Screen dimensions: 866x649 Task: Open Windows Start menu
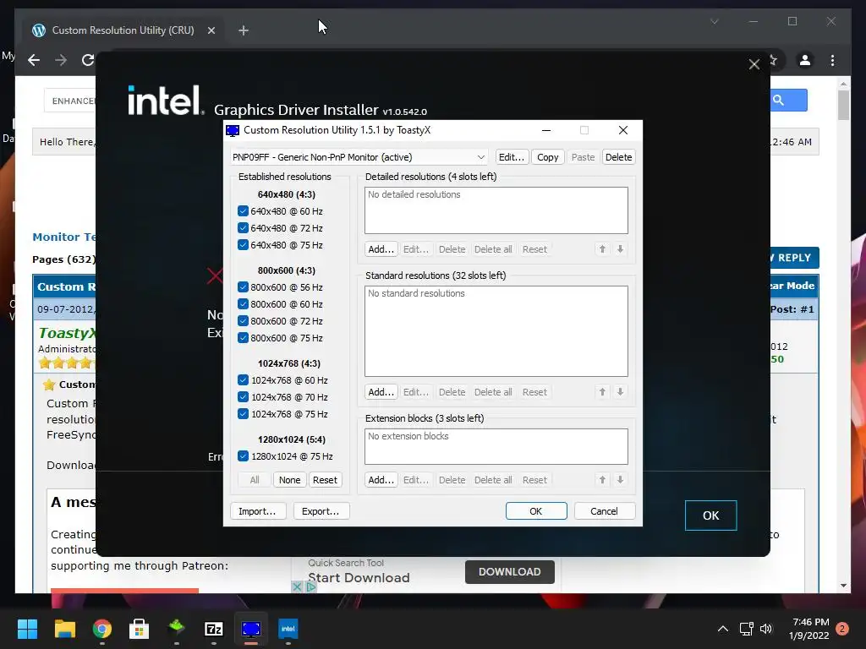27,629
